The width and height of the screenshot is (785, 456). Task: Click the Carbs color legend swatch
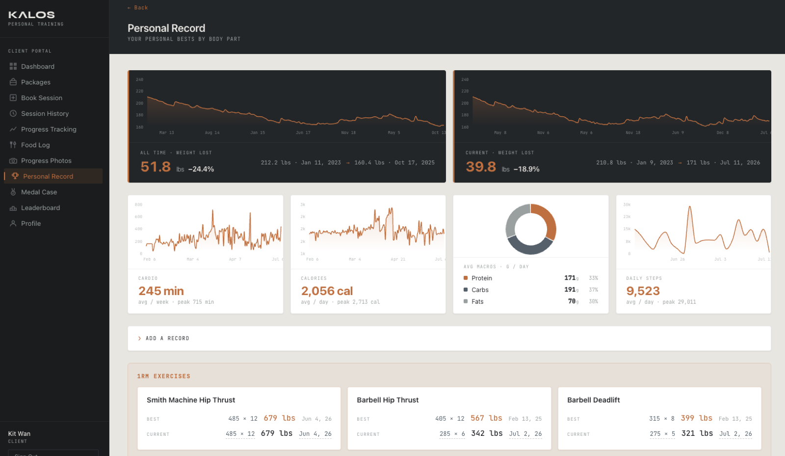(466, 290)
